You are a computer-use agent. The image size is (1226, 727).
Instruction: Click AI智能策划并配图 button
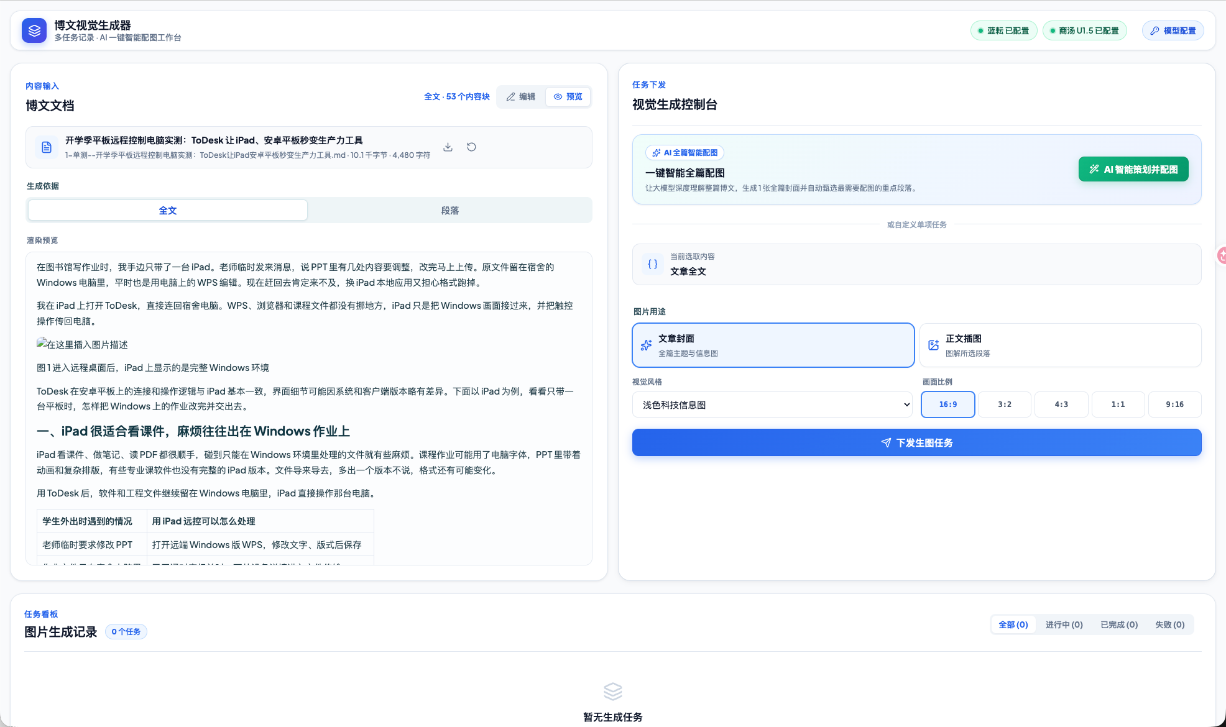[x=1133, y=169]
